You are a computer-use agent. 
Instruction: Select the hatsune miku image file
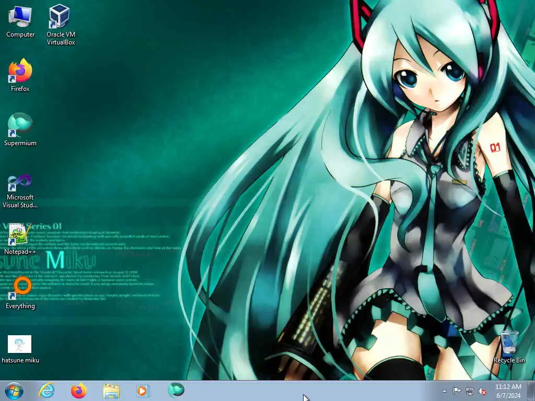20,349
